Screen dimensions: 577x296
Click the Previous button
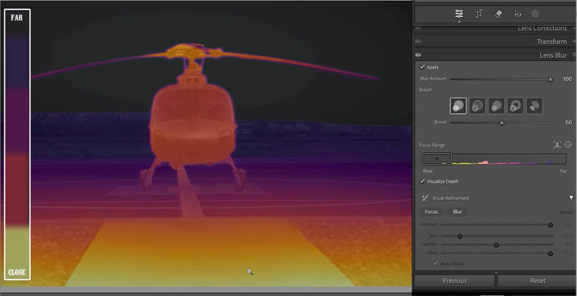(x=455, y=281)
